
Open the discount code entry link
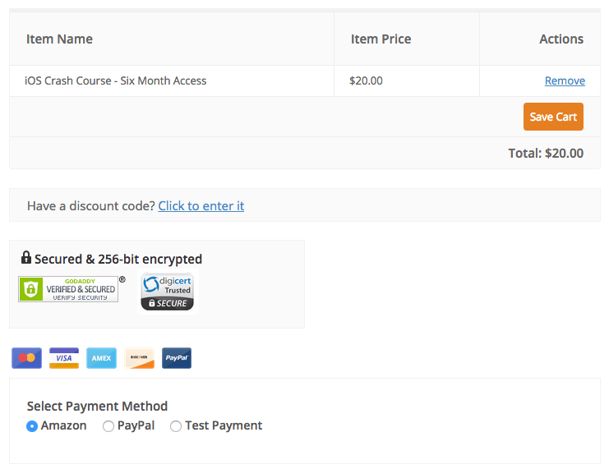201,206
